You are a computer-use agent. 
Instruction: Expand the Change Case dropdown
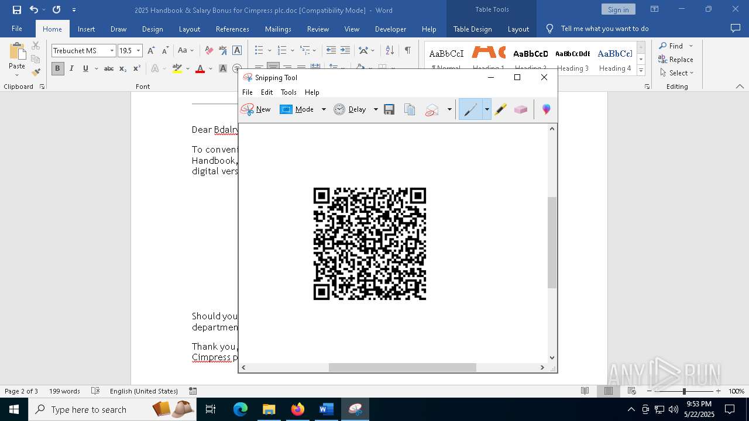tap(193, 51)
